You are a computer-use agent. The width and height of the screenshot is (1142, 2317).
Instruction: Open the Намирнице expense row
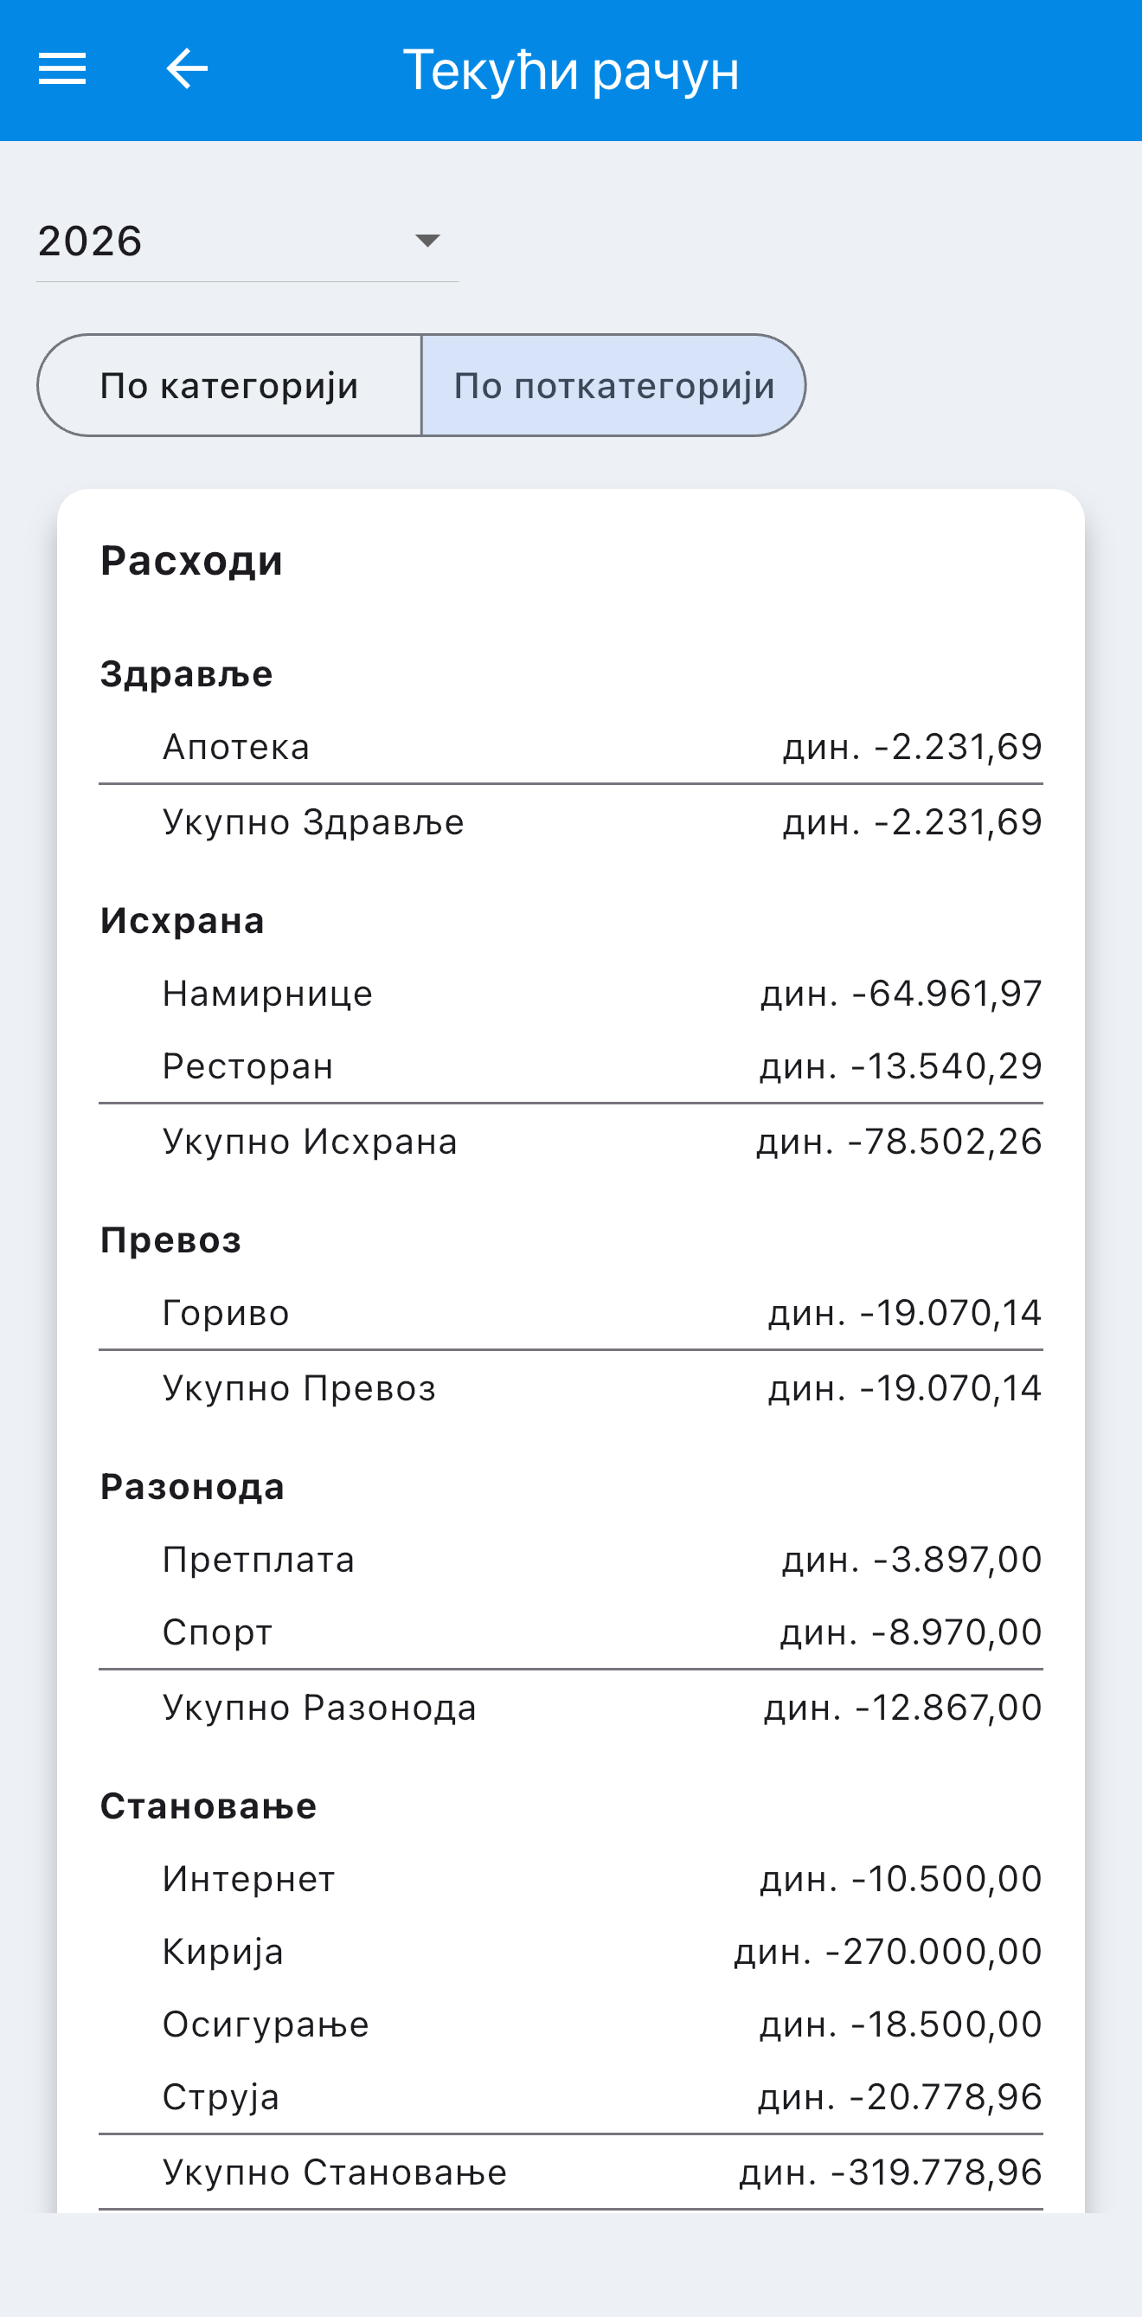pyautogui.click(x=571, y=994)
